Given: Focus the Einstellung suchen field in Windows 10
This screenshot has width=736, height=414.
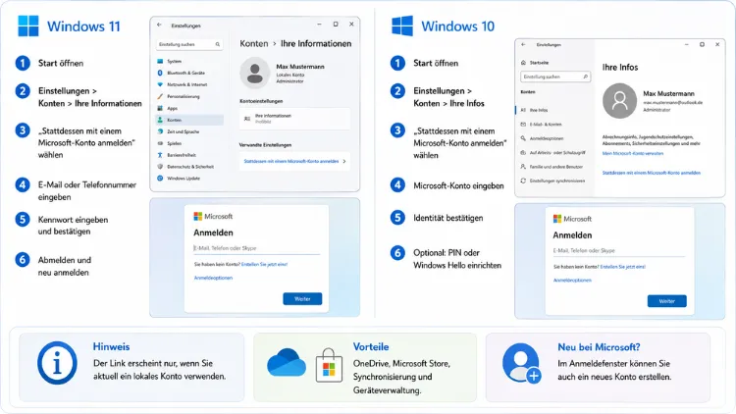Looking at the screenshot, I should click(555, 77).
